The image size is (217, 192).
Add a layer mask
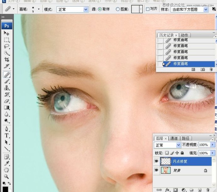(175, 190)
